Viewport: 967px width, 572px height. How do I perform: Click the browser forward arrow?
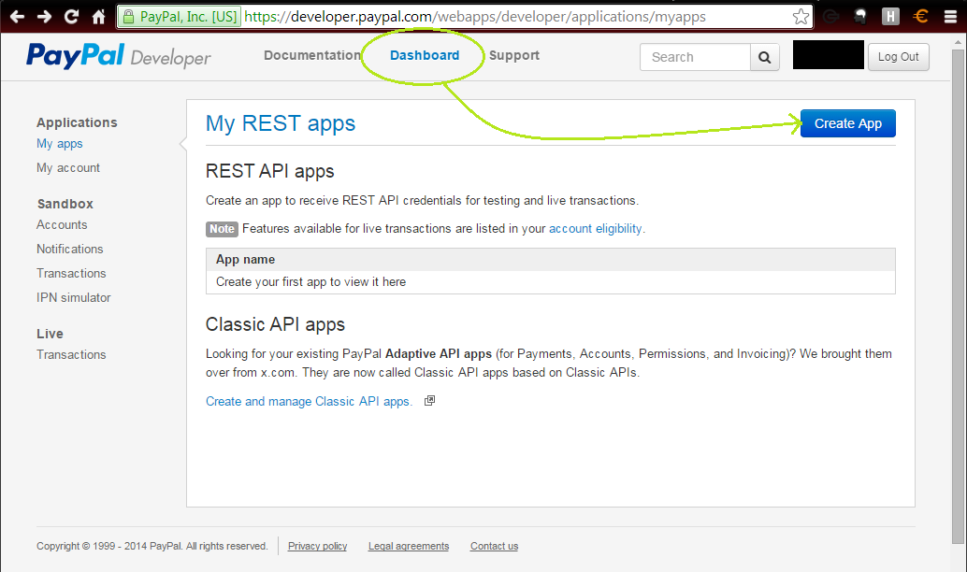pos(44,17)
